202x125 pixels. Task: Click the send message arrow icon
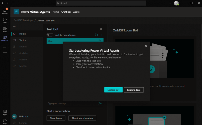[100, 103]
